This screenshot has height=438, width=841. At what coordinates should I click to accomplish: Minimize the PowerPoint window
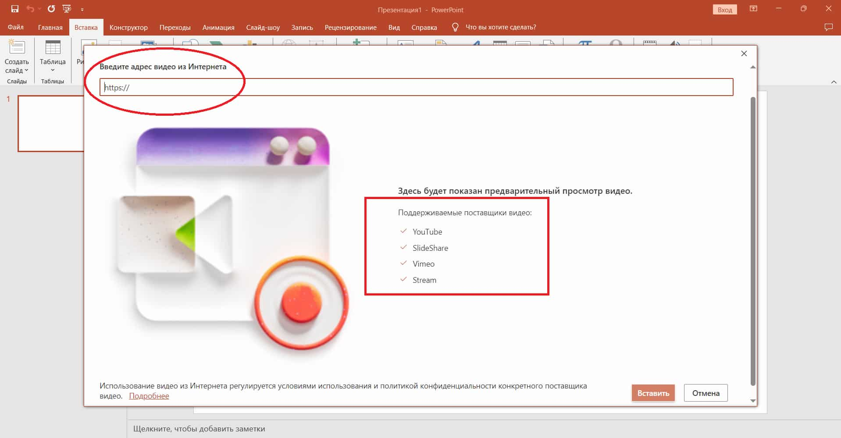[x=778, y=9]
